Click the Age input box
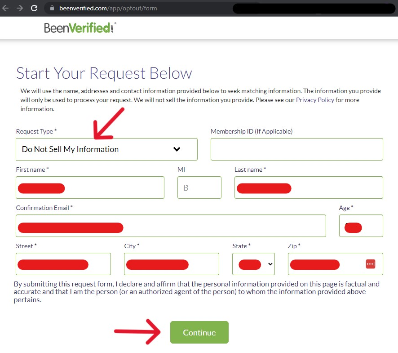This screenshot has width=398, height=353. tap(361, 226)
